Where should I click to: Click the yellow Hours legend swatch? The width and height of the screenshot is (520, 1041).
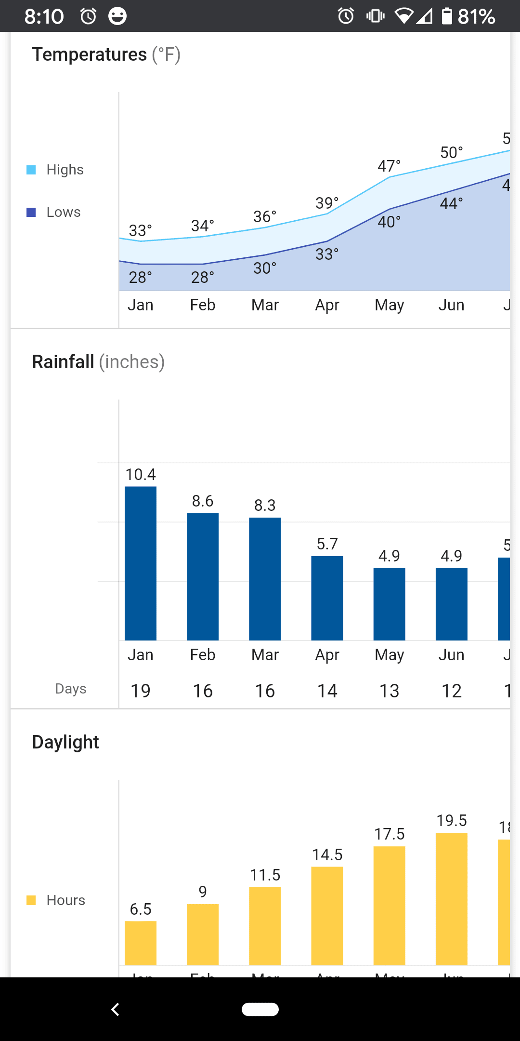click(x=31, y=900)
